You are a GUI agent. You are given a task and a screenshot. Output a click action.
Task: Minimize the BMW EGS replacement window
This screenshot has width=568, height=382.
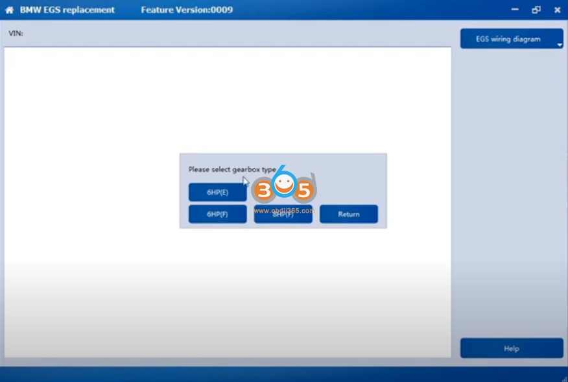[x=515, y=10]
